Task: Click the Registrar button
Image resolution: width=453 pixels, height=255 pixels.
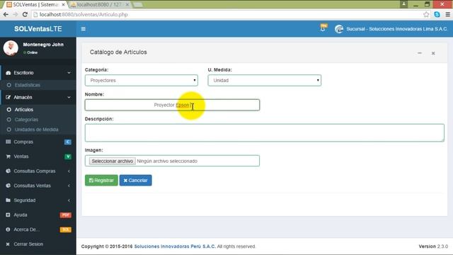Action: (101, 181)
